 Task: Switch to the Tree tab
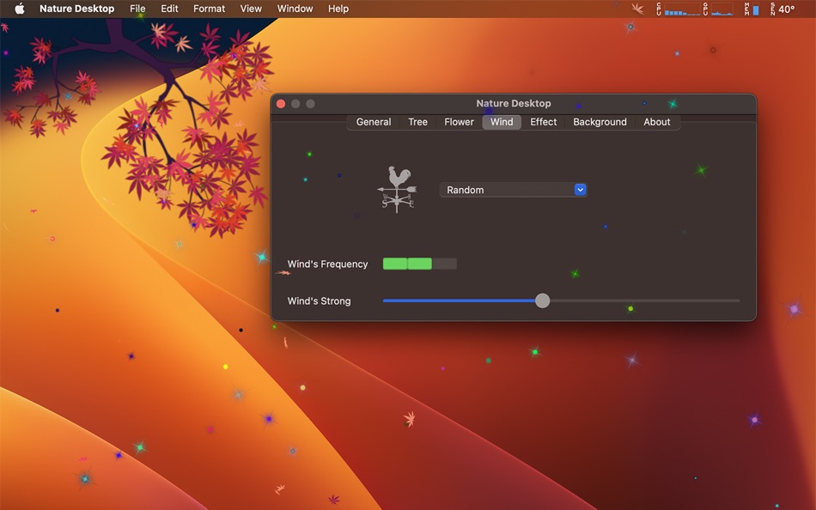pos(417,122)
